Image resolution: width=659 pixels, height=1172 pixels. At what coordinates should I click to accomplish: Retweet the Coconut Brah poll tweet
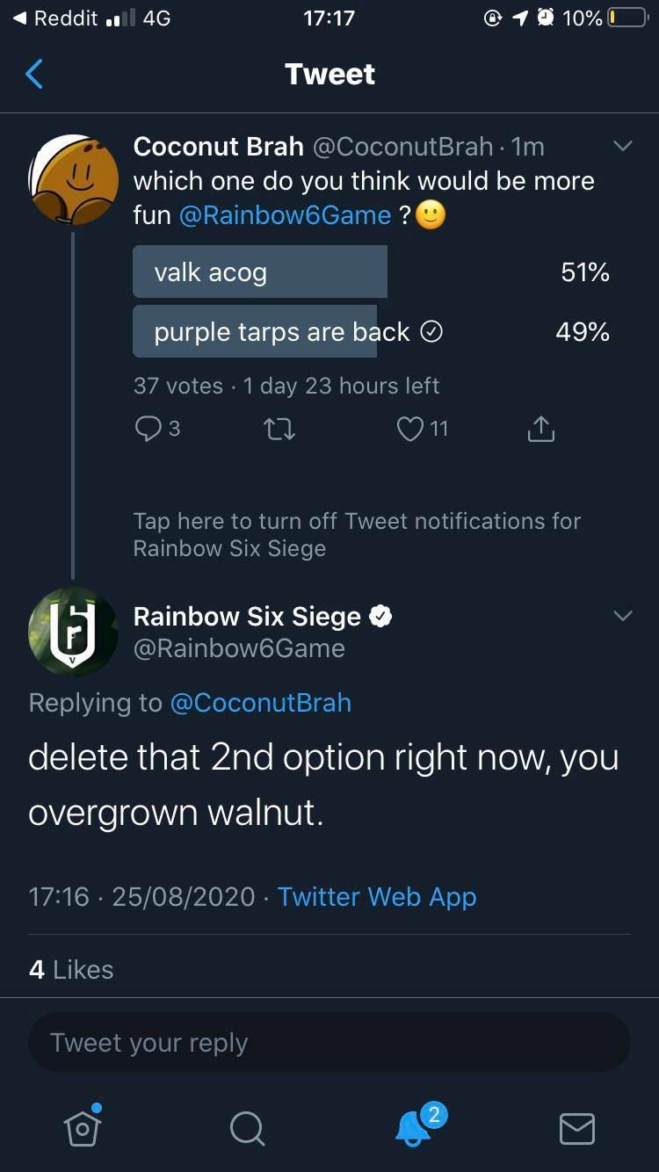[279, 429]
